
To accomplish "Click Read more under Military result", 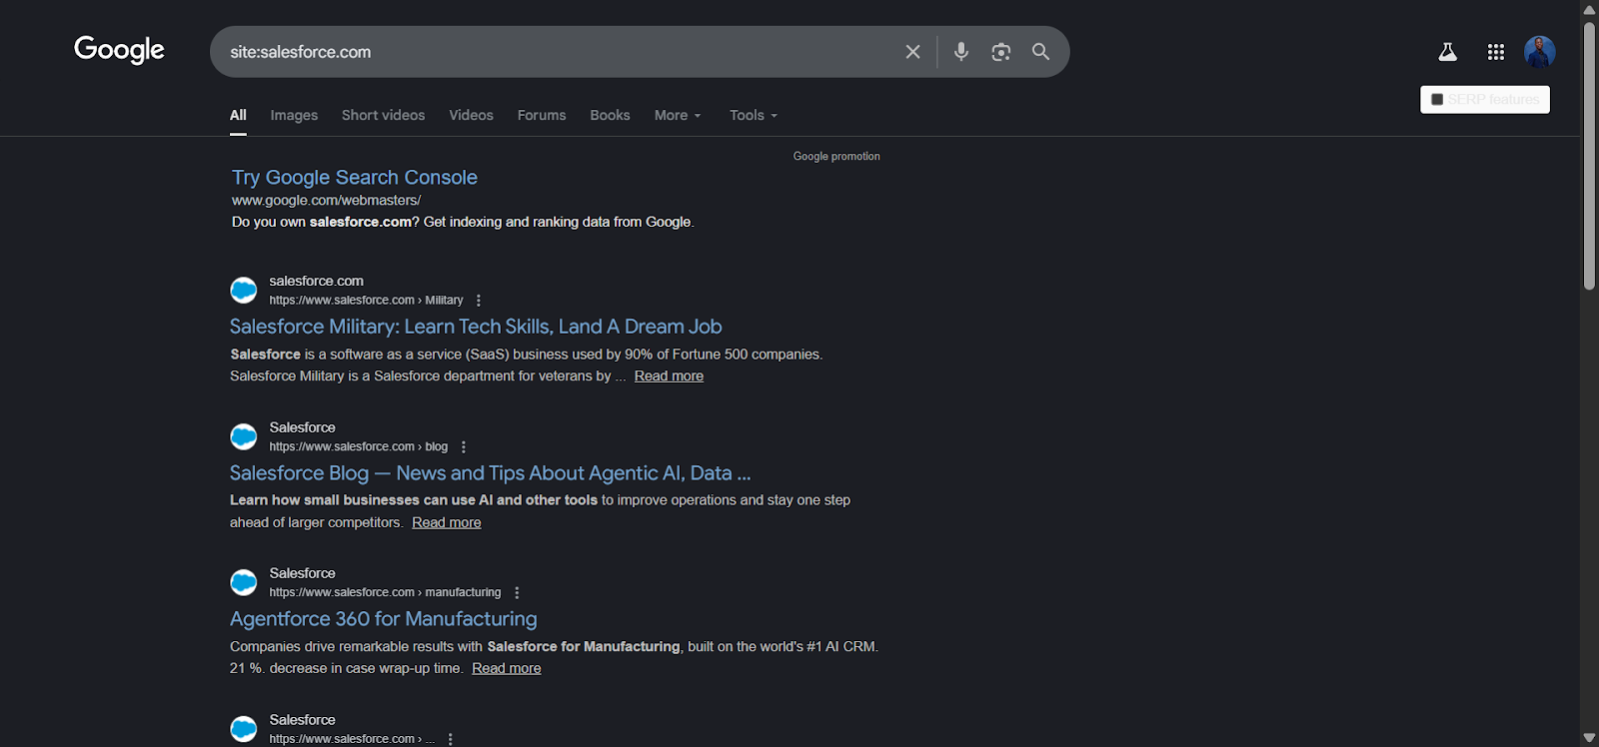I will (669, 376).
